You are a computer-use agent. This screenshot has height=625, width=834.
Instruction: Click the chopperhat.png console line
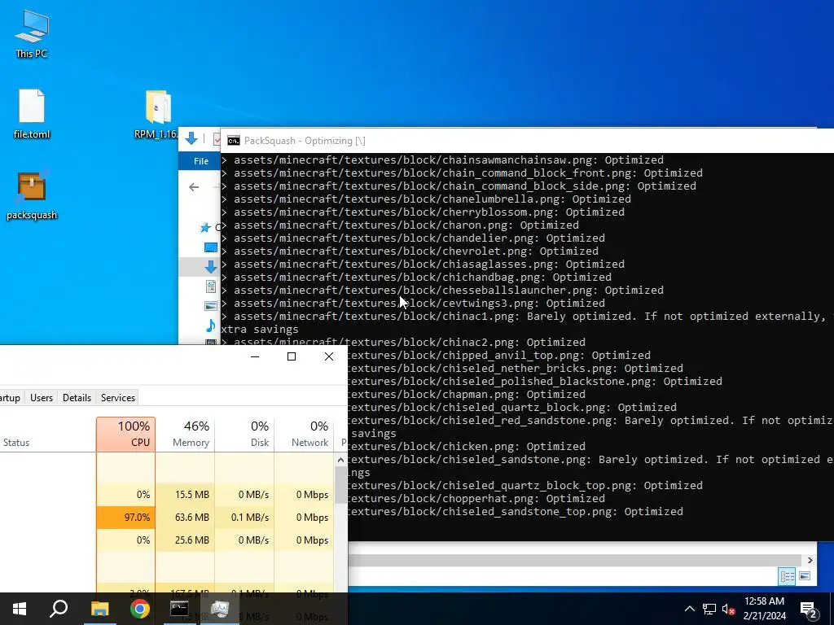pos(476,499)
